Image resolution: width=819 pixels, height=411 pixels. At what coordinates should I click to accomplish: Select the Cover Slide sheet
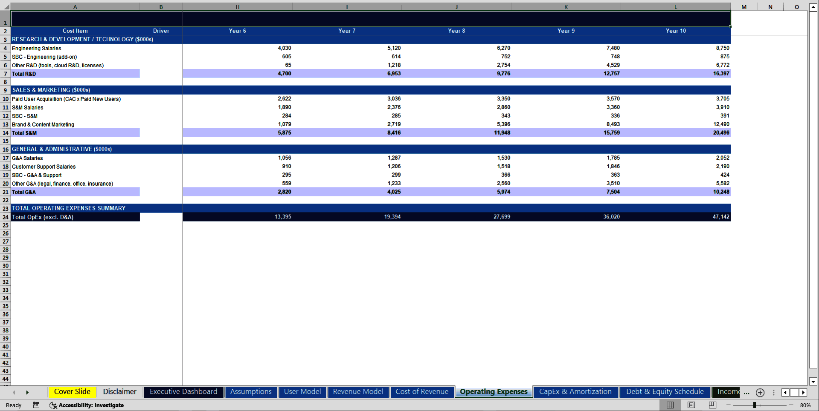point(72,391)
